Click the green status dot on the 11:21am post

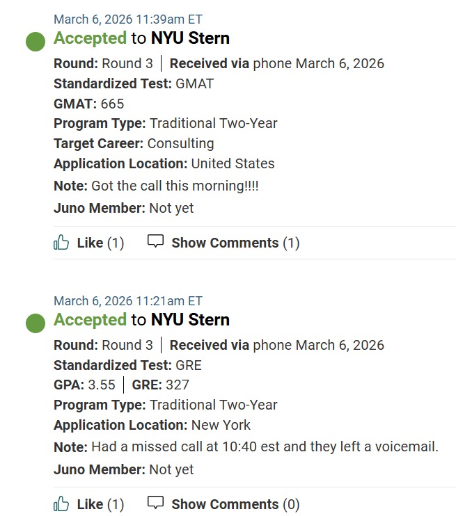click(x=36, y=323)
